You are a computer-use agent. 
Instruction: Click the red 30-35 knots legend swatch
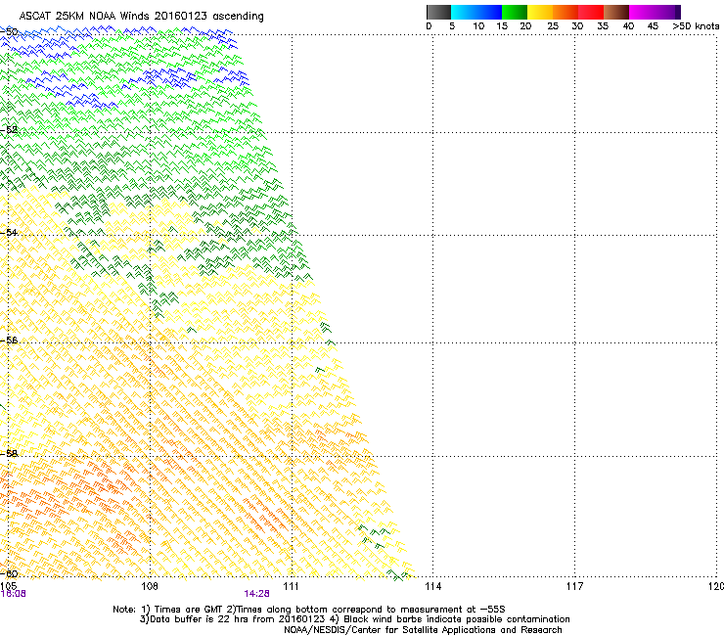(x=591, y=12)
